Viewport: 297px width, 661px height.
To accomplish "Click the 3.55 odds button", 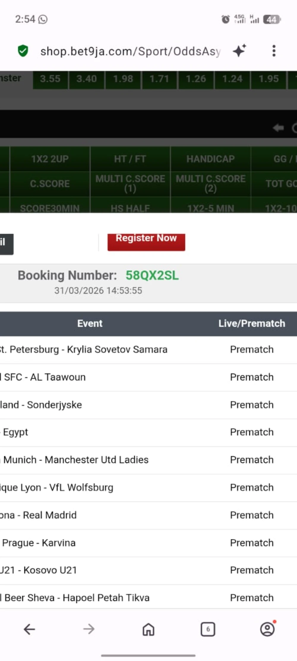I will (50, 79).
